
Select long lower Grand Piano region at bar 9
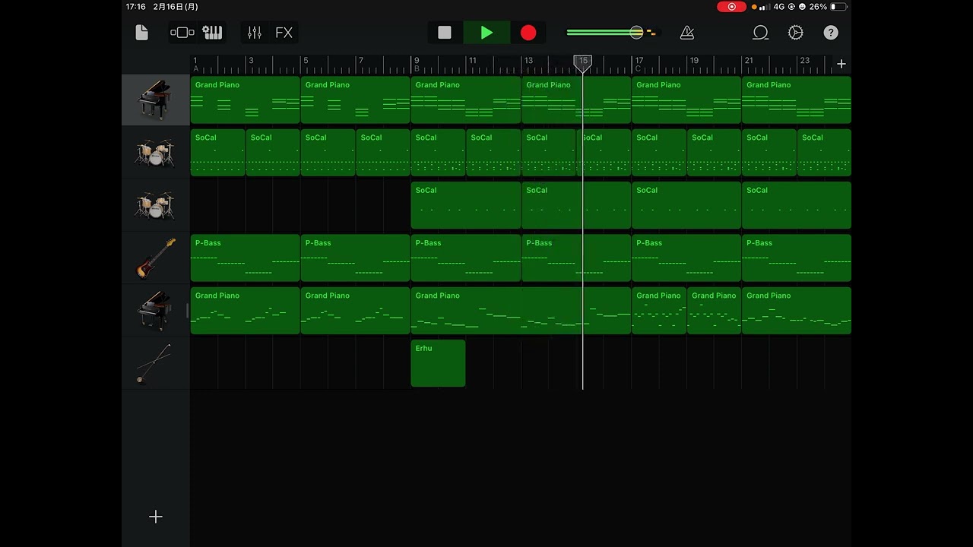(521, 311)
